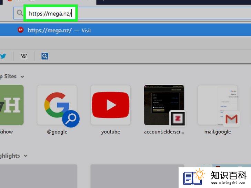Click the 'youtube' label text

(110, 132)
